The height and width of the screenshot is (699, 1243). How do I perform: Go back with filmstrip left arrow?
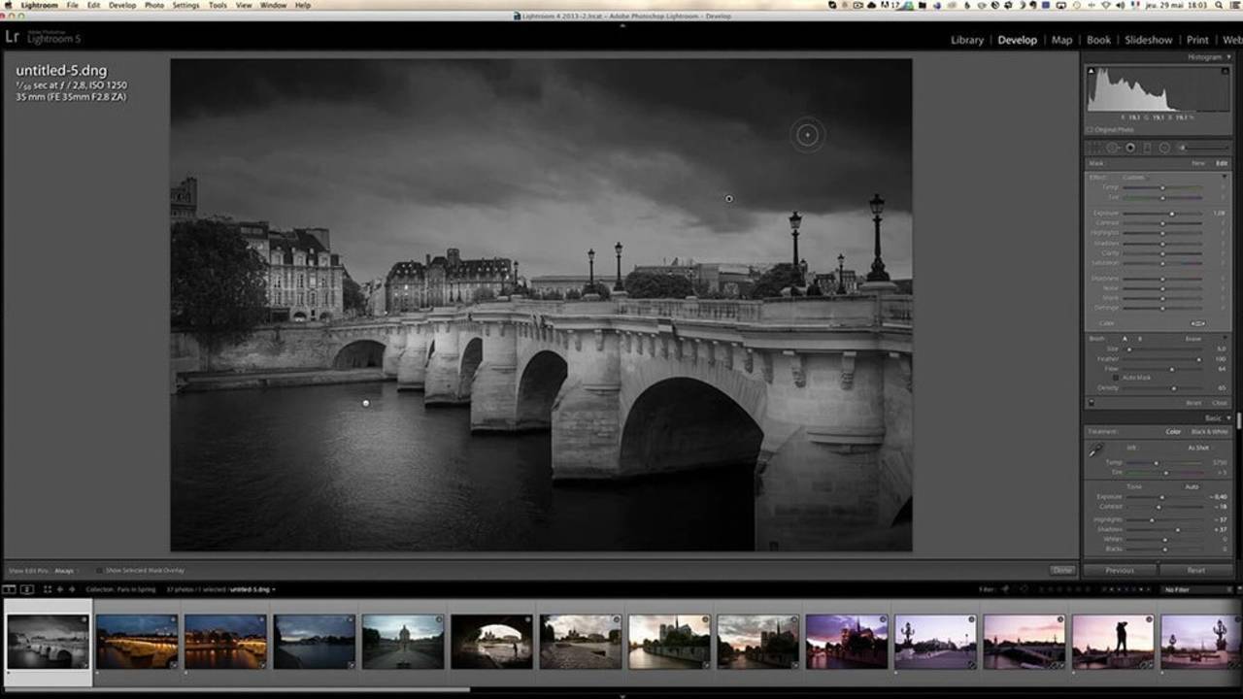pyautogui.click(x=60, y=589)
